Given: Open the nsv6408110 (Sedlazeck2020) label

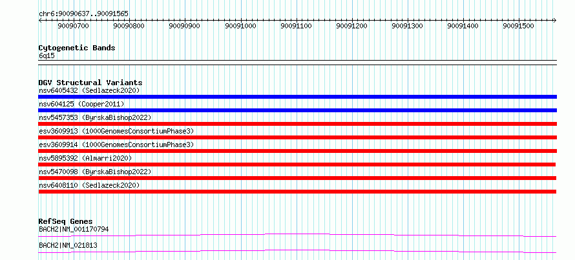Looking at the screenshot, I should pyautogui.click(x=89, y=185).
